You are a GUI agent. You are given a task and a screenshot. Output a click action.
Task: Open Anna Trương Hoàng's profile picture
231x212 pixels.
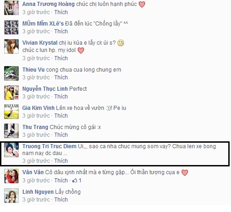11,8
